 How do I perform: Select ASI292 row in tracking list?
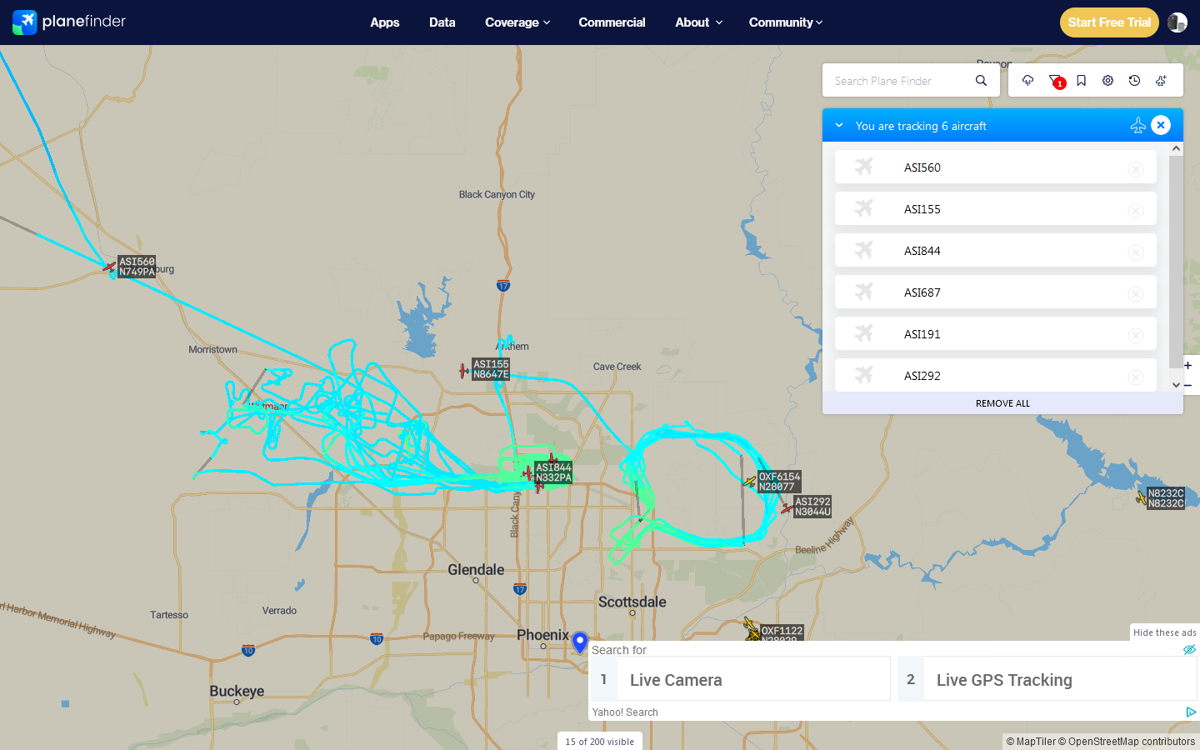pos(996,375)
